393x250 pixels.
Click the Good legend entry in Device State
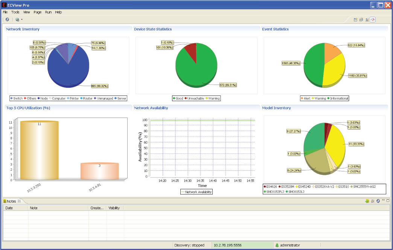[178, 98]
